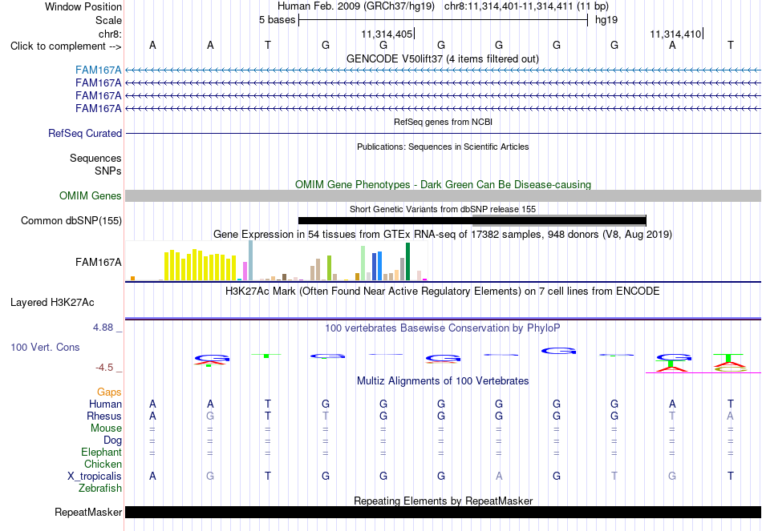Click the Human Feb. 2009 (GRCh37/hg19) assembly text
762x531 pixels.
coord(357,6)
